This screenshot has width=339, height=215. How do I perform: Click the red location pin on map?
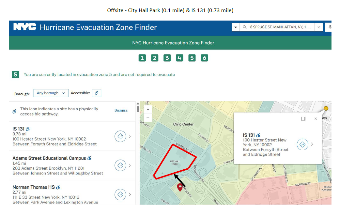[x=180, y=187]
